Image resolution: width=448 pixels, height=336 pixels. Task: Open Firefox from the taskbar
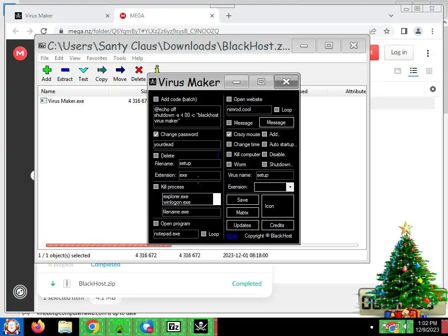[38, 327]
